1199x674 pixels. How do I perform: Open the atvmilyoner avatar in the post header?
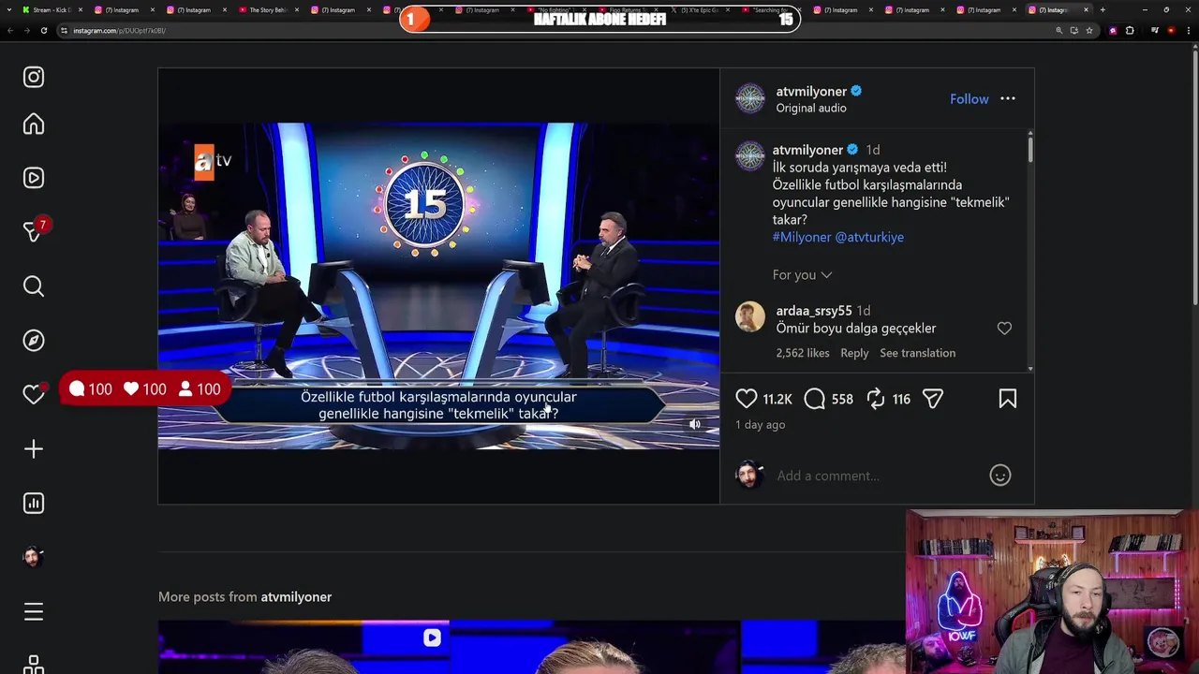(749, 98)
